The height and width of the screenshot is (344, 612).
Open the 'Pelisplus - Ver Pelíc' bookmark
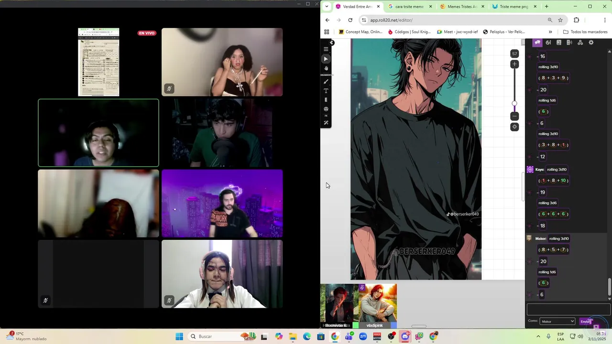[504, 32]
